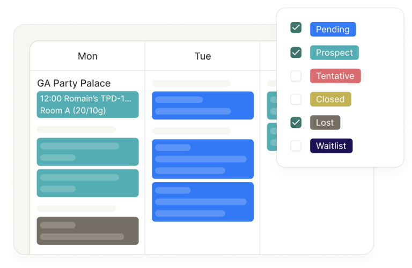412x268 pixels.
Task: Click the navy Waitlist status tag
Action: pos(331,146)
